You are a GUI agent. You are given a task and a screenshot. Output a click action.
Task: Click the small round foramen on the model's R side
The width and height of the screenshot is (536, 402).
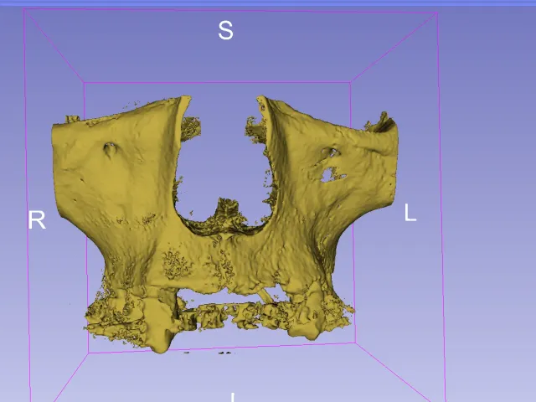110,149
